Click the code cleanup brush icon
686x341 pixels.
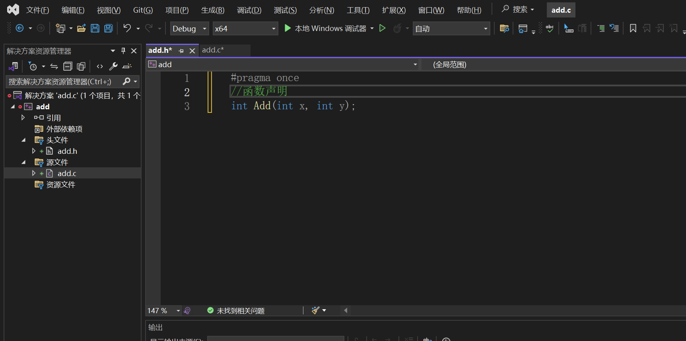point(315,310)
